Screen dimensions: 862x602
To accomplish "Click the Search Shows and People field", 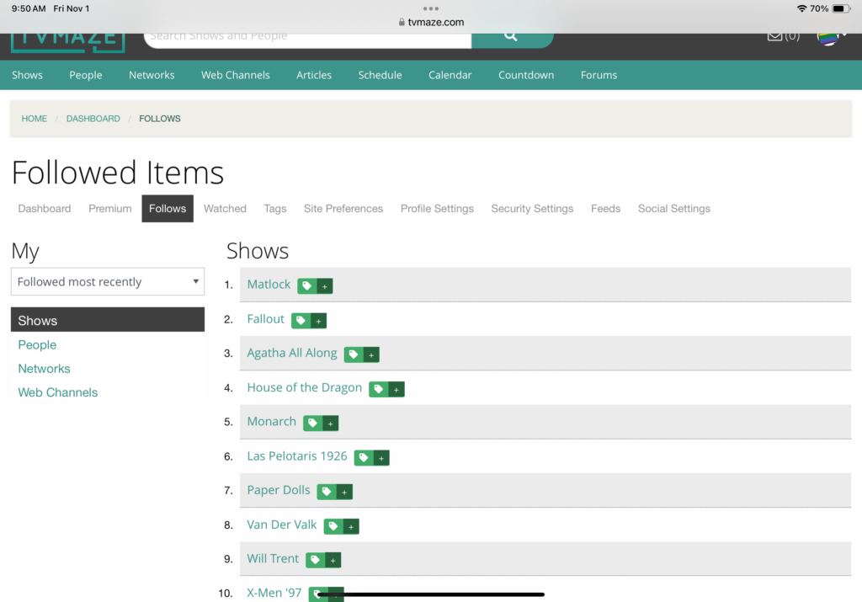I will 308,39.
